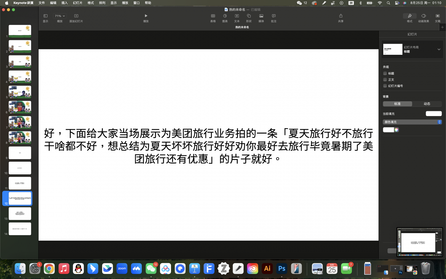Select the 幻灯片 inspector tab

(x=412, y=34)
